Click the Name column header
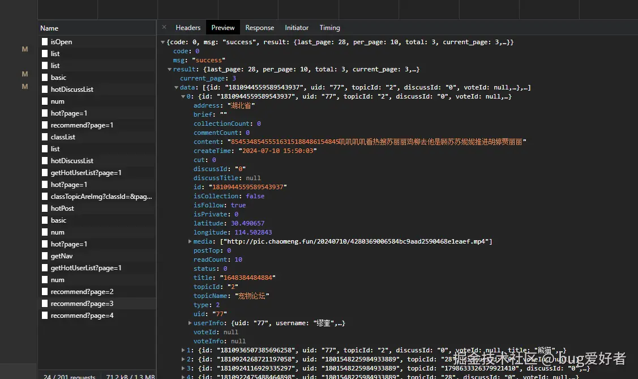638x379 pixels. pos(49,28)
